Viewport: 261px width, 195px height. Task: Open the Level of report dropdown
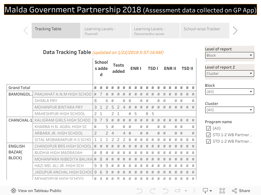point(229,55)
